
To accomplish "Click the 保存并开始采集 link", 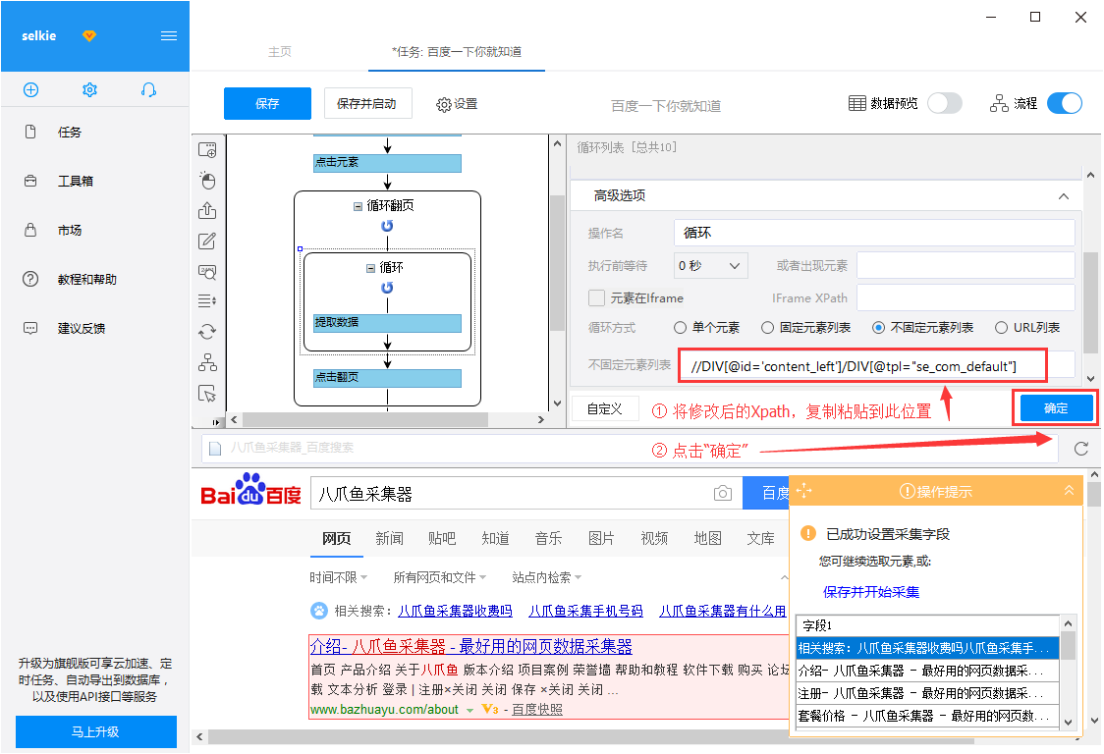I will point(871,592).
